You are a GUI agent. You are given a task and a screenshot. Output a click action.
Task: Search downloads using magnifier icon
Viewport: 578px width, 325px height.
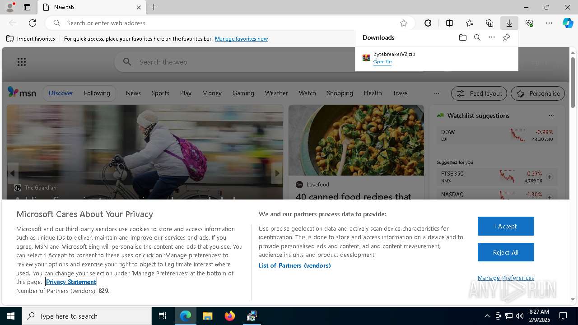477,37
